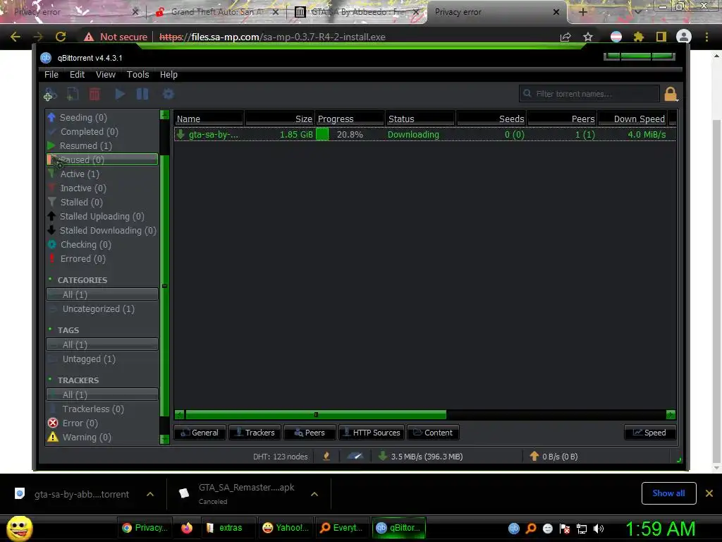Image resolution: width=722 pixels, height=542 pixels.
Task: Select the Stalled Downloading (0) filter
Action: click(x=102, y=231)
